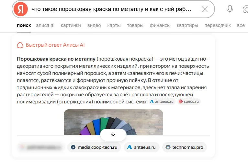Open image search camera icon
248x165 pixels.
tap(245, 9)
